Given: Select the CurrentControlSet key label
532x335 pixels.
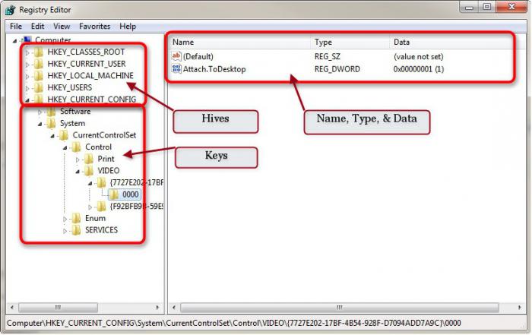Looking at the screenshot, I should 104,135.
